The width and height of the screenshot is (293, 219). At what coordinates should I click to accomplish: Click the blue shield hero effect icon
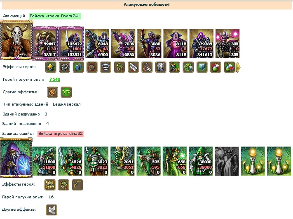coord(202,67)
